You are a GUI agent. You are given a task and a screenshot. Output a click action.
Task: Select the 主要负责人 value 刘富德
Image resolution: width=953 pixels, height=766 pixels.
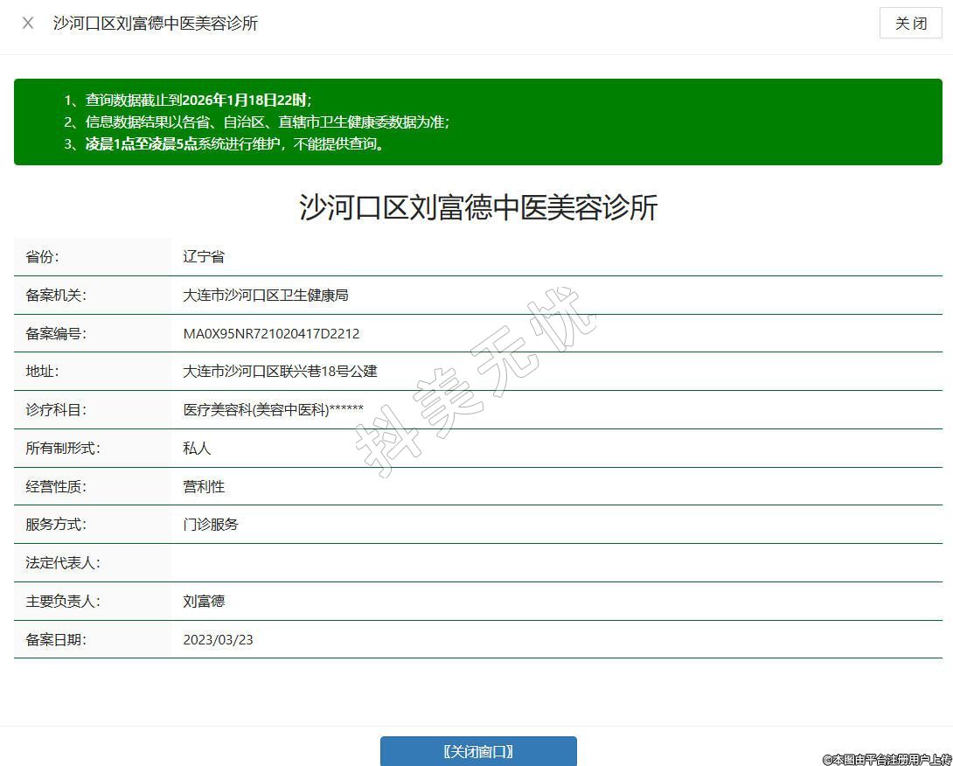pos(204,602)
